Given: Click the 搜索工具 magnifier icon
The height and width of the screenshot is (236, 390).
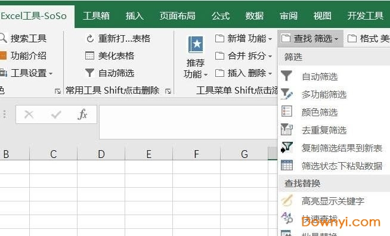Looking at the screenshot, I should click(x=3, y=38).
